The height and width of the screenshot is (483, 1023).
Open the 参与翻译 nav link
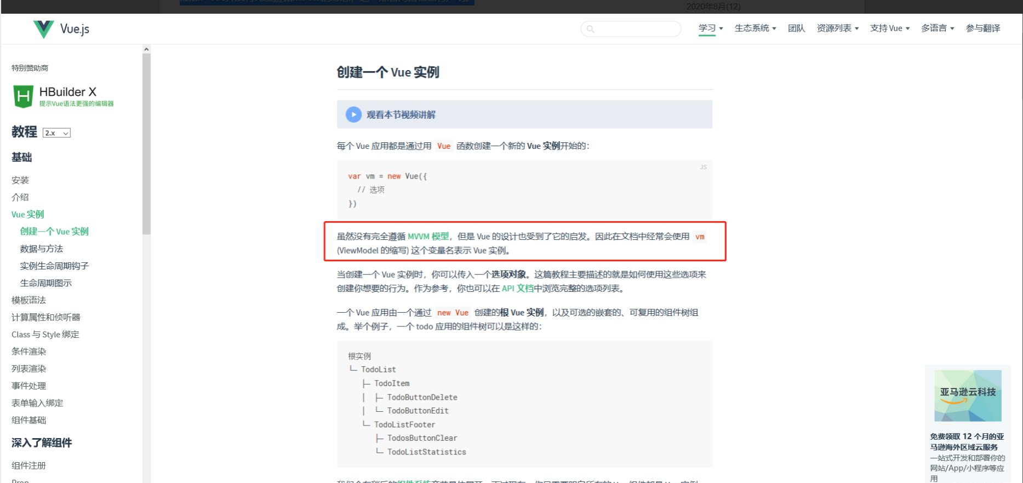click(x=983, y=28)
